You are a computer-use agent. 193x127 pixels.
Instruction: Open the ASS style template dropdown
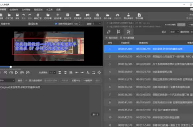181,25
